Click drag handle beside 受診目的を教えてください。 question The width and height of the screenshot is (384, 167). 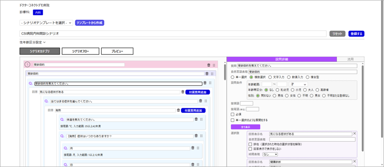coord(210,83)
